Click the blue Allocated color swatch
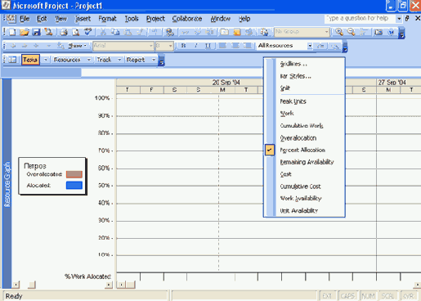The width and height of the screenshot is (421, 301). [x=74, y=186]
